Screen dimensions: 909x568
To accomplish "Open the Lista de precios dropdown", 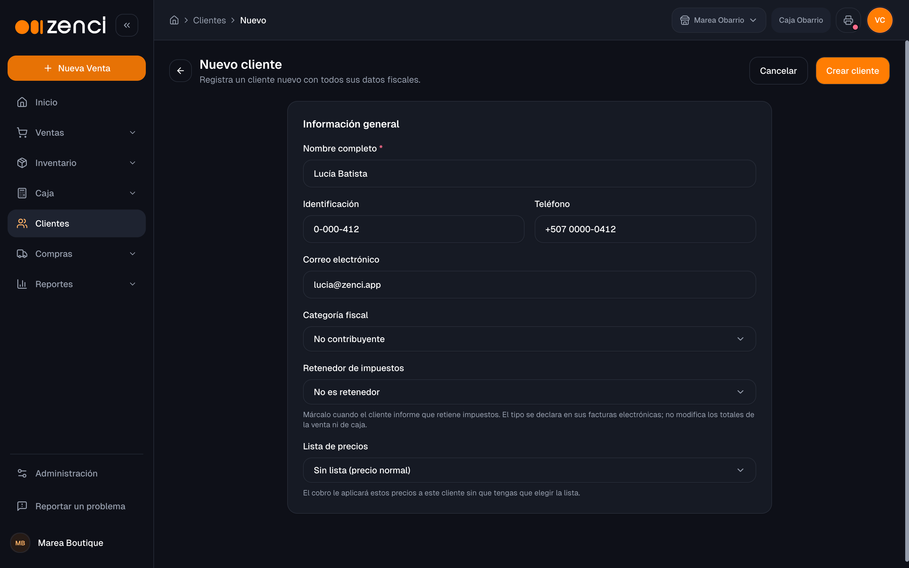I will [529, 470].
